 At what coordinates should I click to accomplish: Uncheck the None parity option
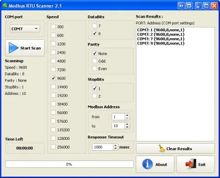94,53
